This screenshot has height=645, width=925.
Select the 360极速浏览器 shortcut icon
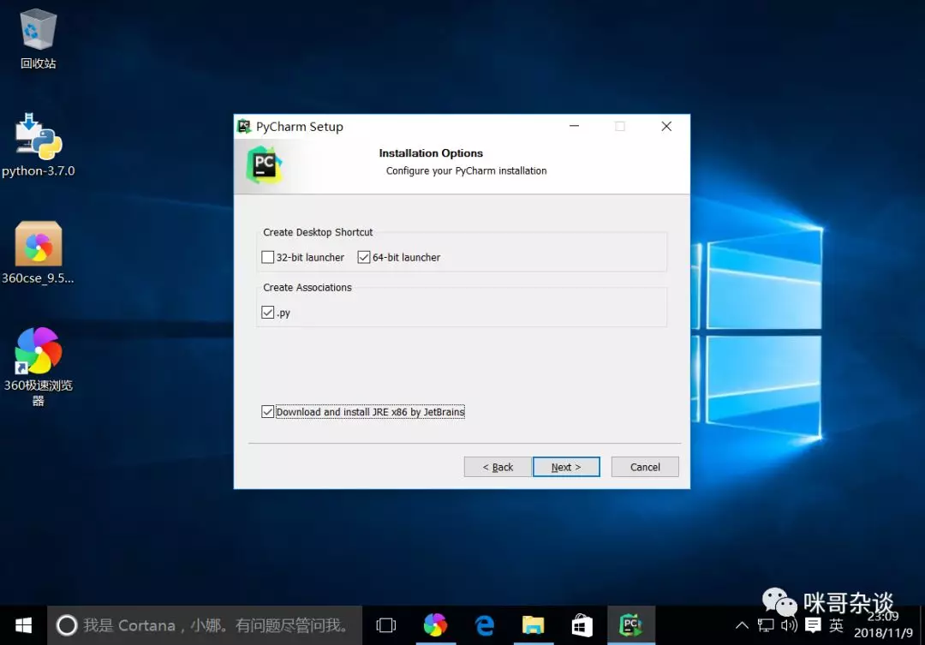click(x=39, y=367)
